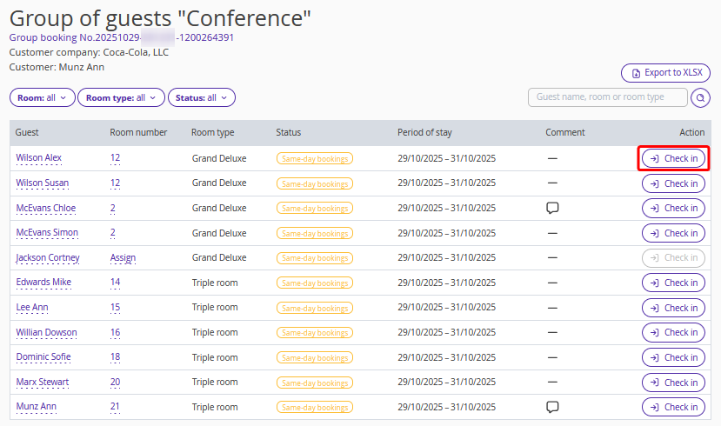Click the Period of stay column header

424,133
